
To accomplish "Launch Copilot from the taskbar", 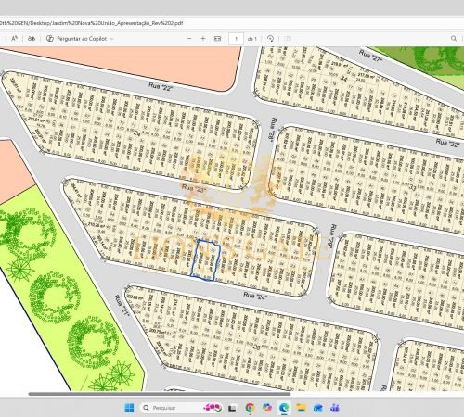I will point(266,408).
